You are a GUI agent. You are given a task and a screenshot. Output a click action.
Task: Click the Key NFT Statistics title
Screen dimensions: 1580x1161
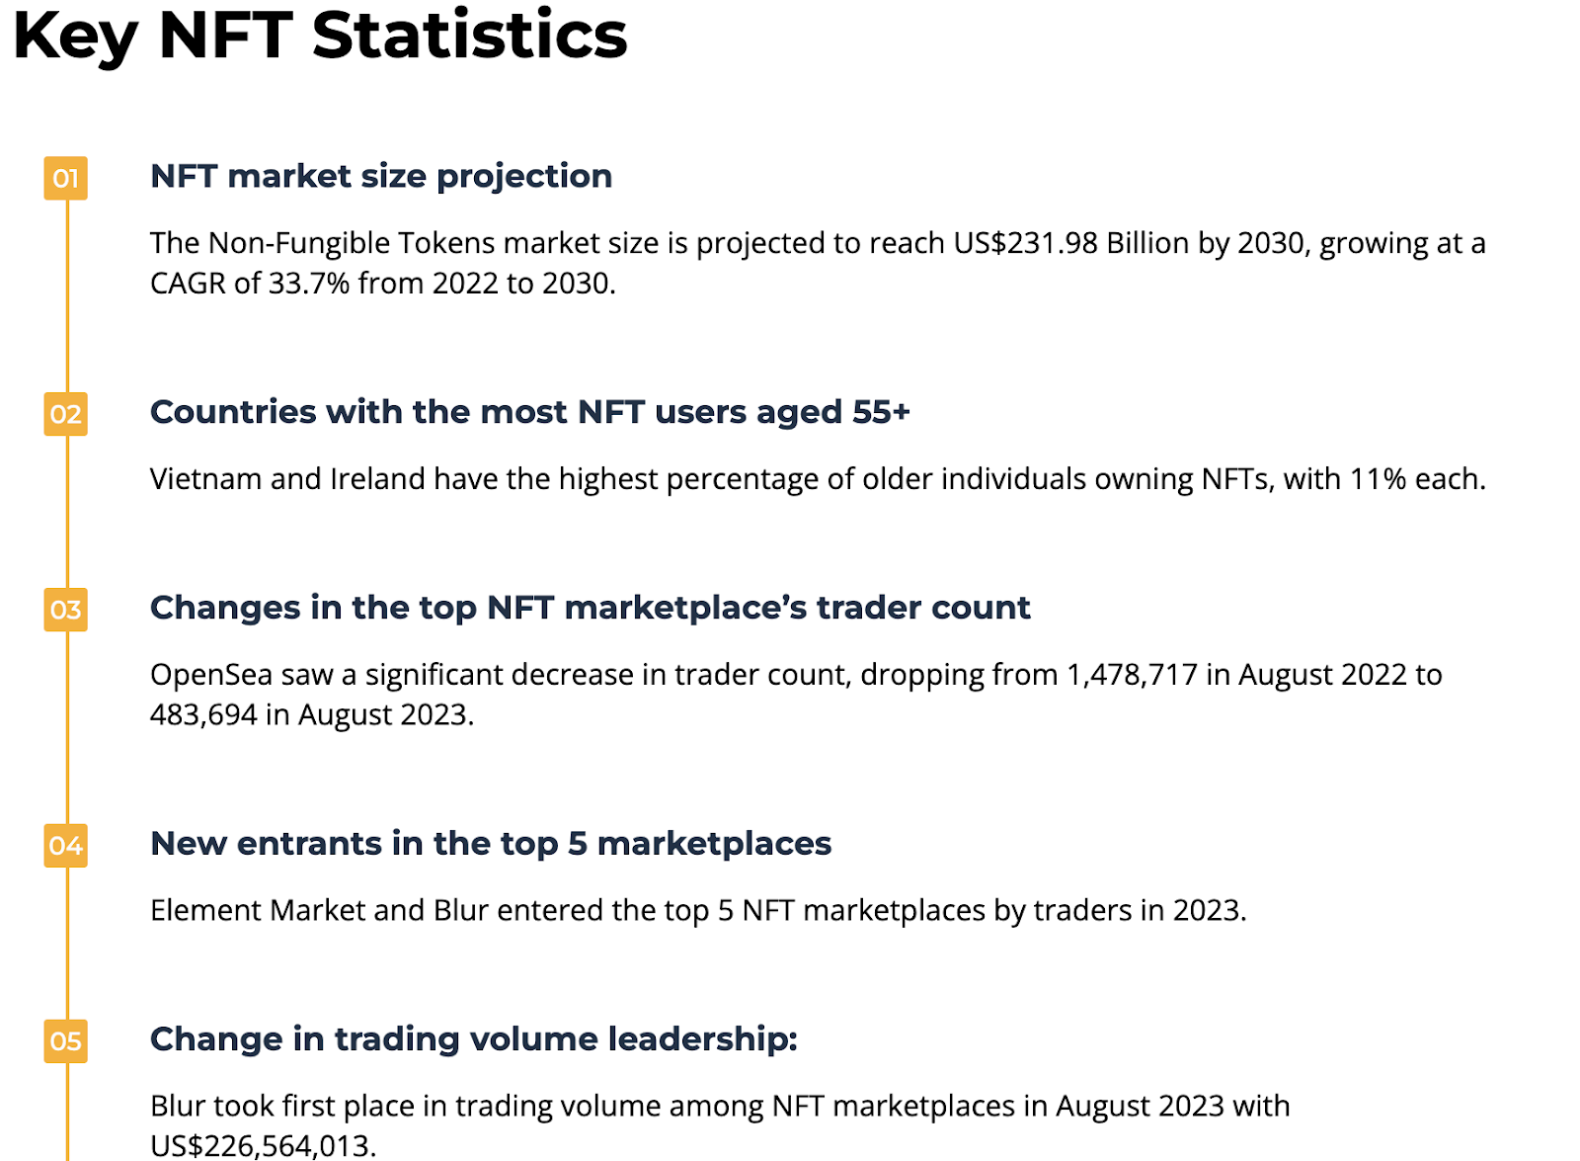coord(320,37)
